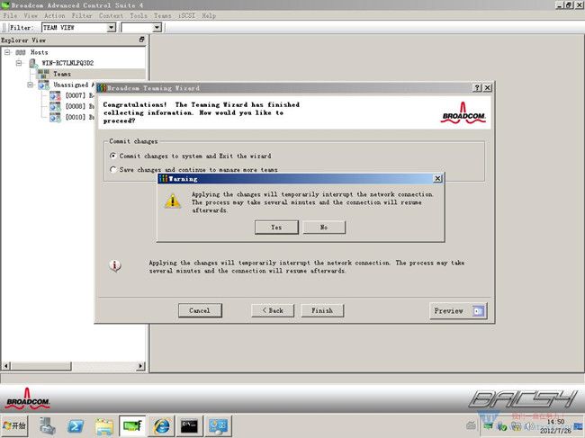Select Save changes and continue radio option
585x438 pixels.
point(113,169)
